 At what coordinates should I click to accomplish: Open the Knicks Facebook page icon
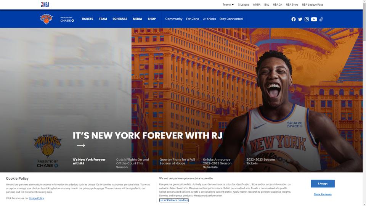[x=294, y=19]
